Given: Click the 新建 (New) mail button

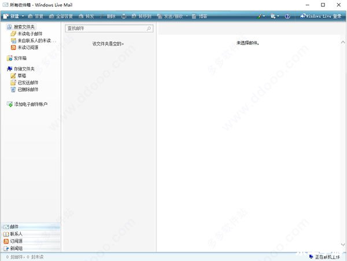Looking at the screenshot, I should 10,16.
